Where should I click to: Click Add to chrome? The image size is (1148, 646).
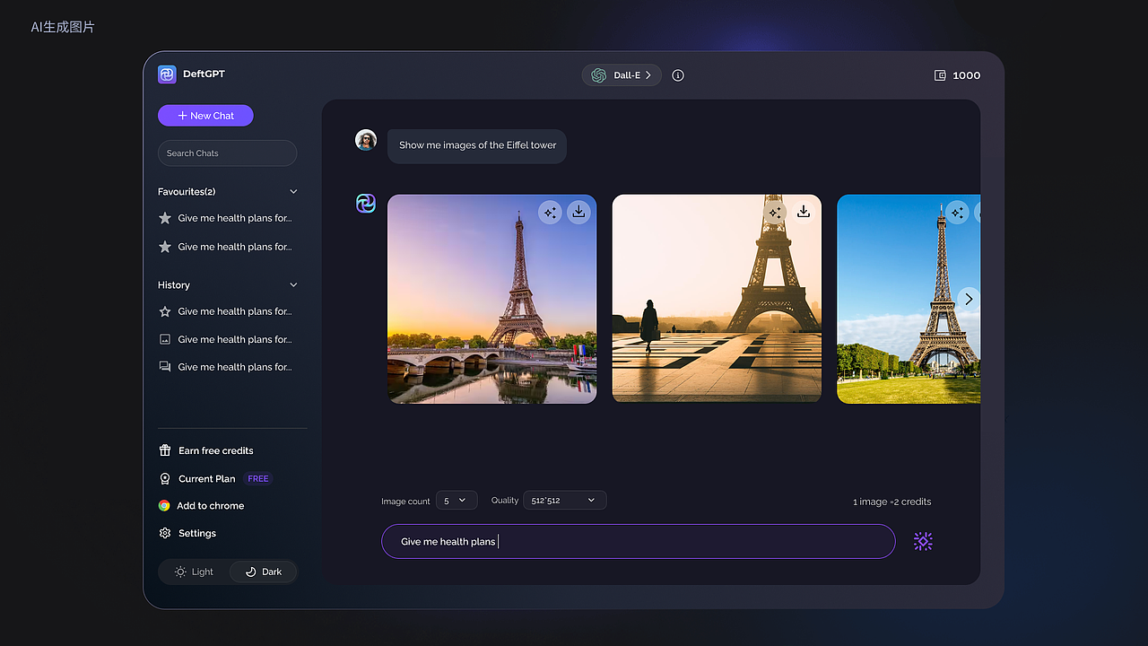210,505
